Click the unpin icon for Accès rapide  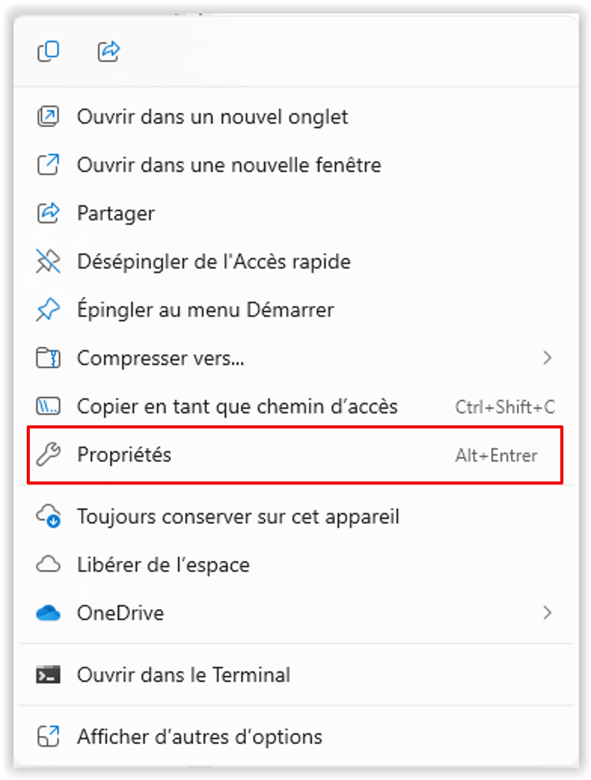coord(48,262)
